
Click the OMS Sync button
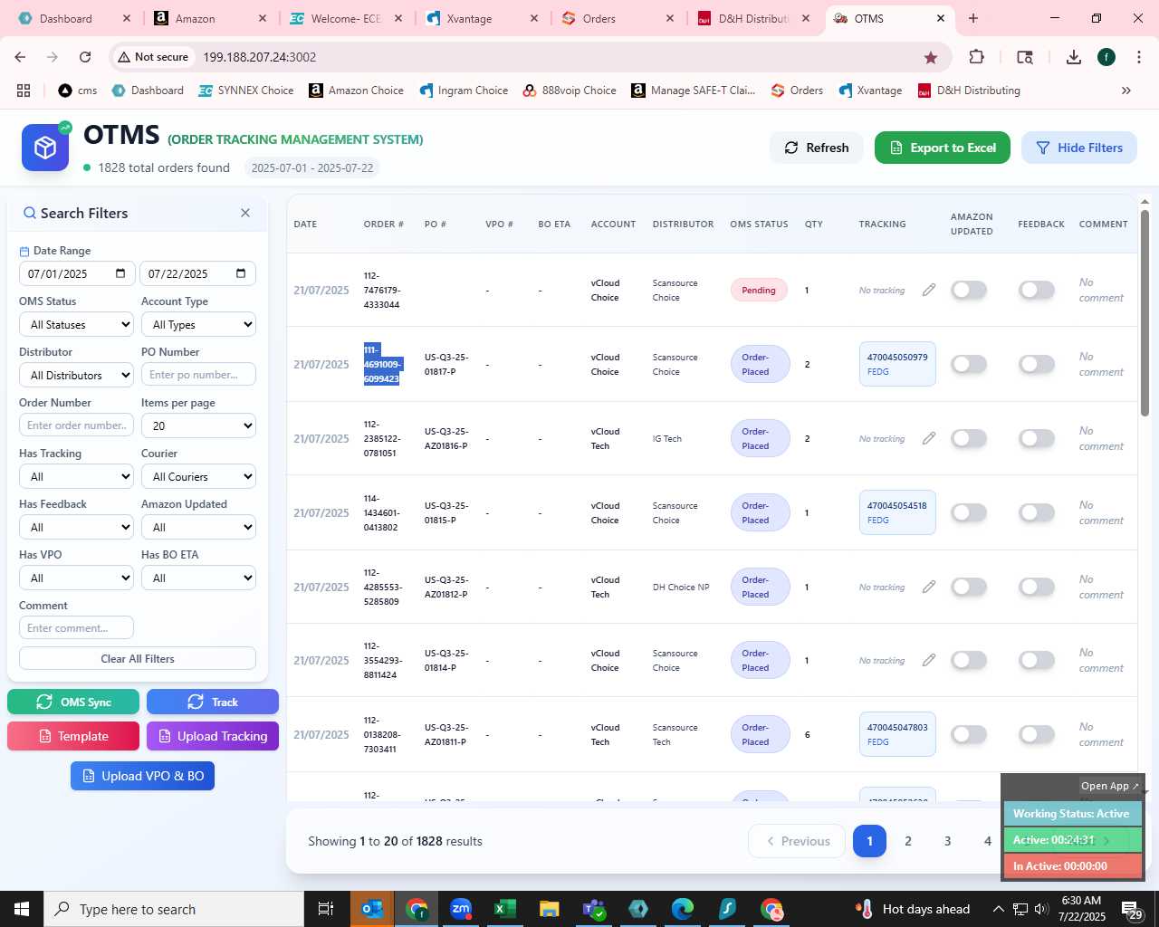tap(73, 702)
